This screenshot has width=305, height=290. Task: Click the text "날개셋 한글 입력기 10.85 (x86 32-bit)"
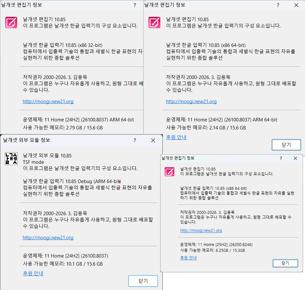point(63,45)
